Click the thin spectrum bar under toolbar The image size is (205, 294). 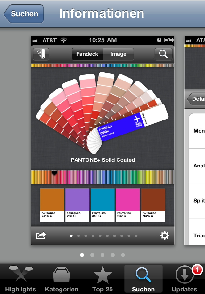[102, 65]
